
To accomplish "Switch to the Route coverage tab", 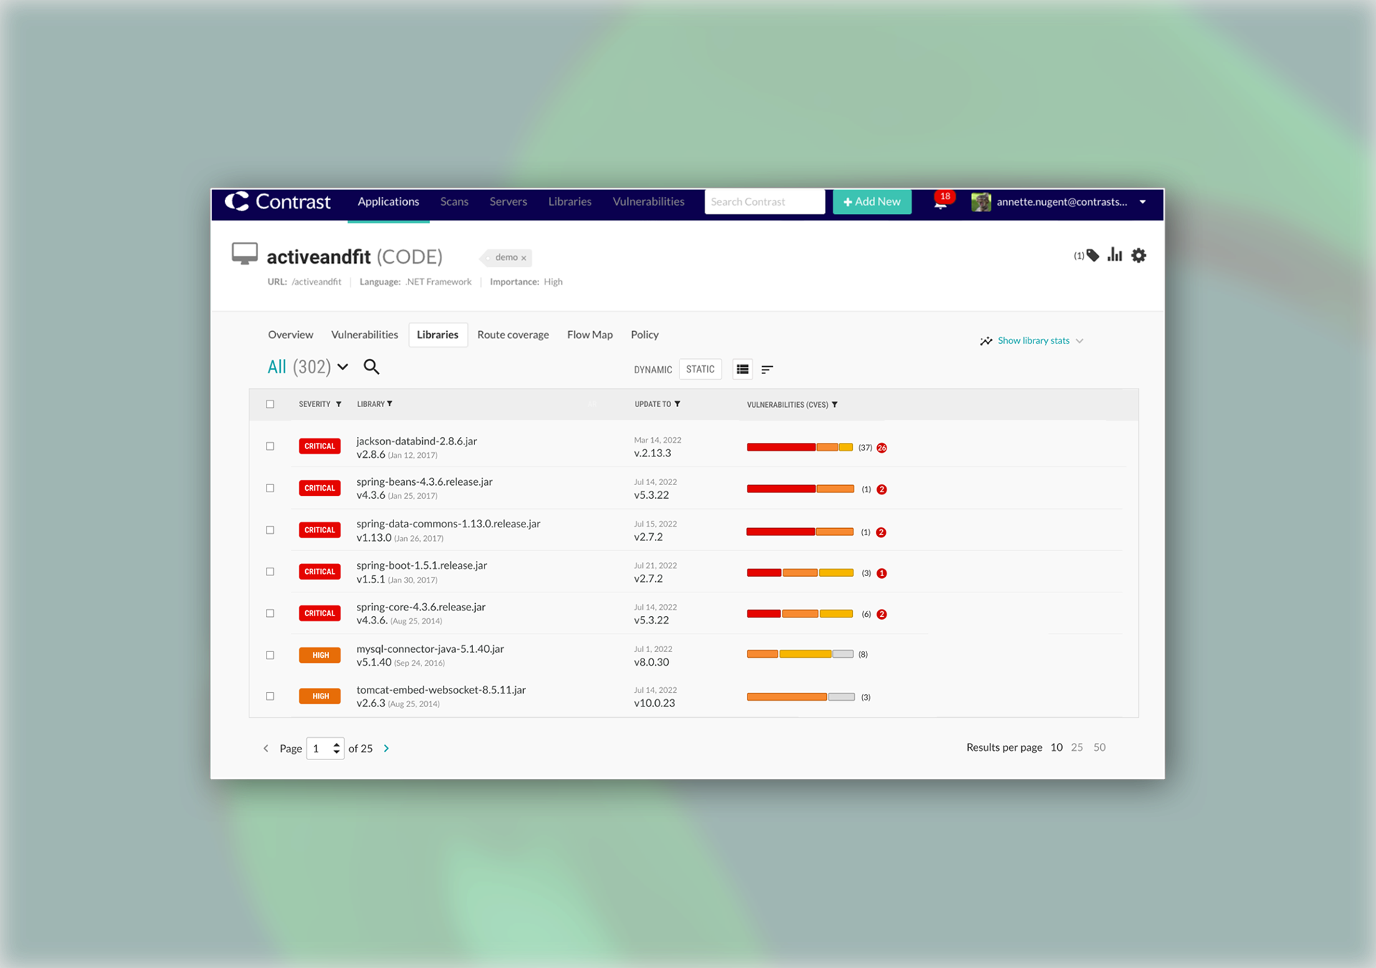I will tap(512, 335).
